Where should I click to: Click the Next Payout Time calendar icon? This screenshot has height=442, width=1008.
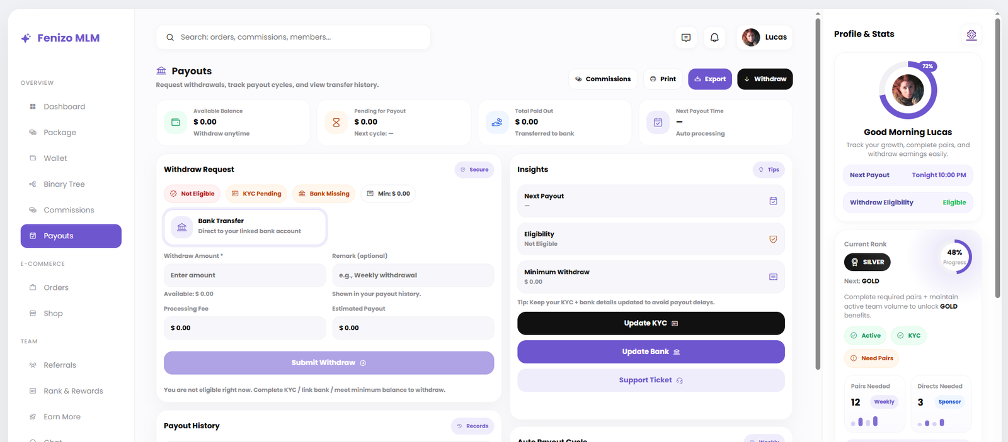[658, 123]
